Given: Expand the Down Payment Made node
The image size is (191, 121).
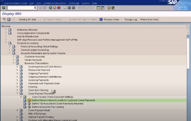Looking at the screenshot, I should point(17,110).
